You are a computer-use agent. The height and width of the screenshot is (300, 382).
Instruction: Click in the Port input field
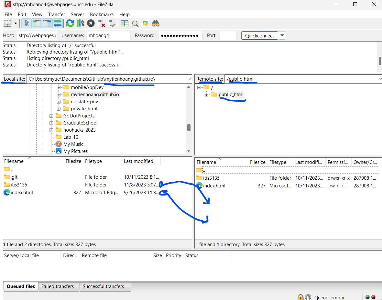228,35
